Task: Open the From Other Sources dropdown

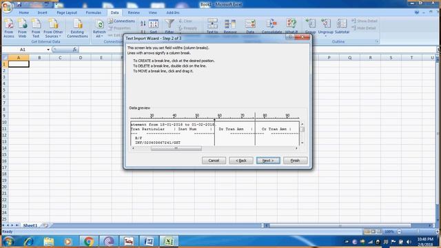Action: pyautogui.click(x=53, y=28)
